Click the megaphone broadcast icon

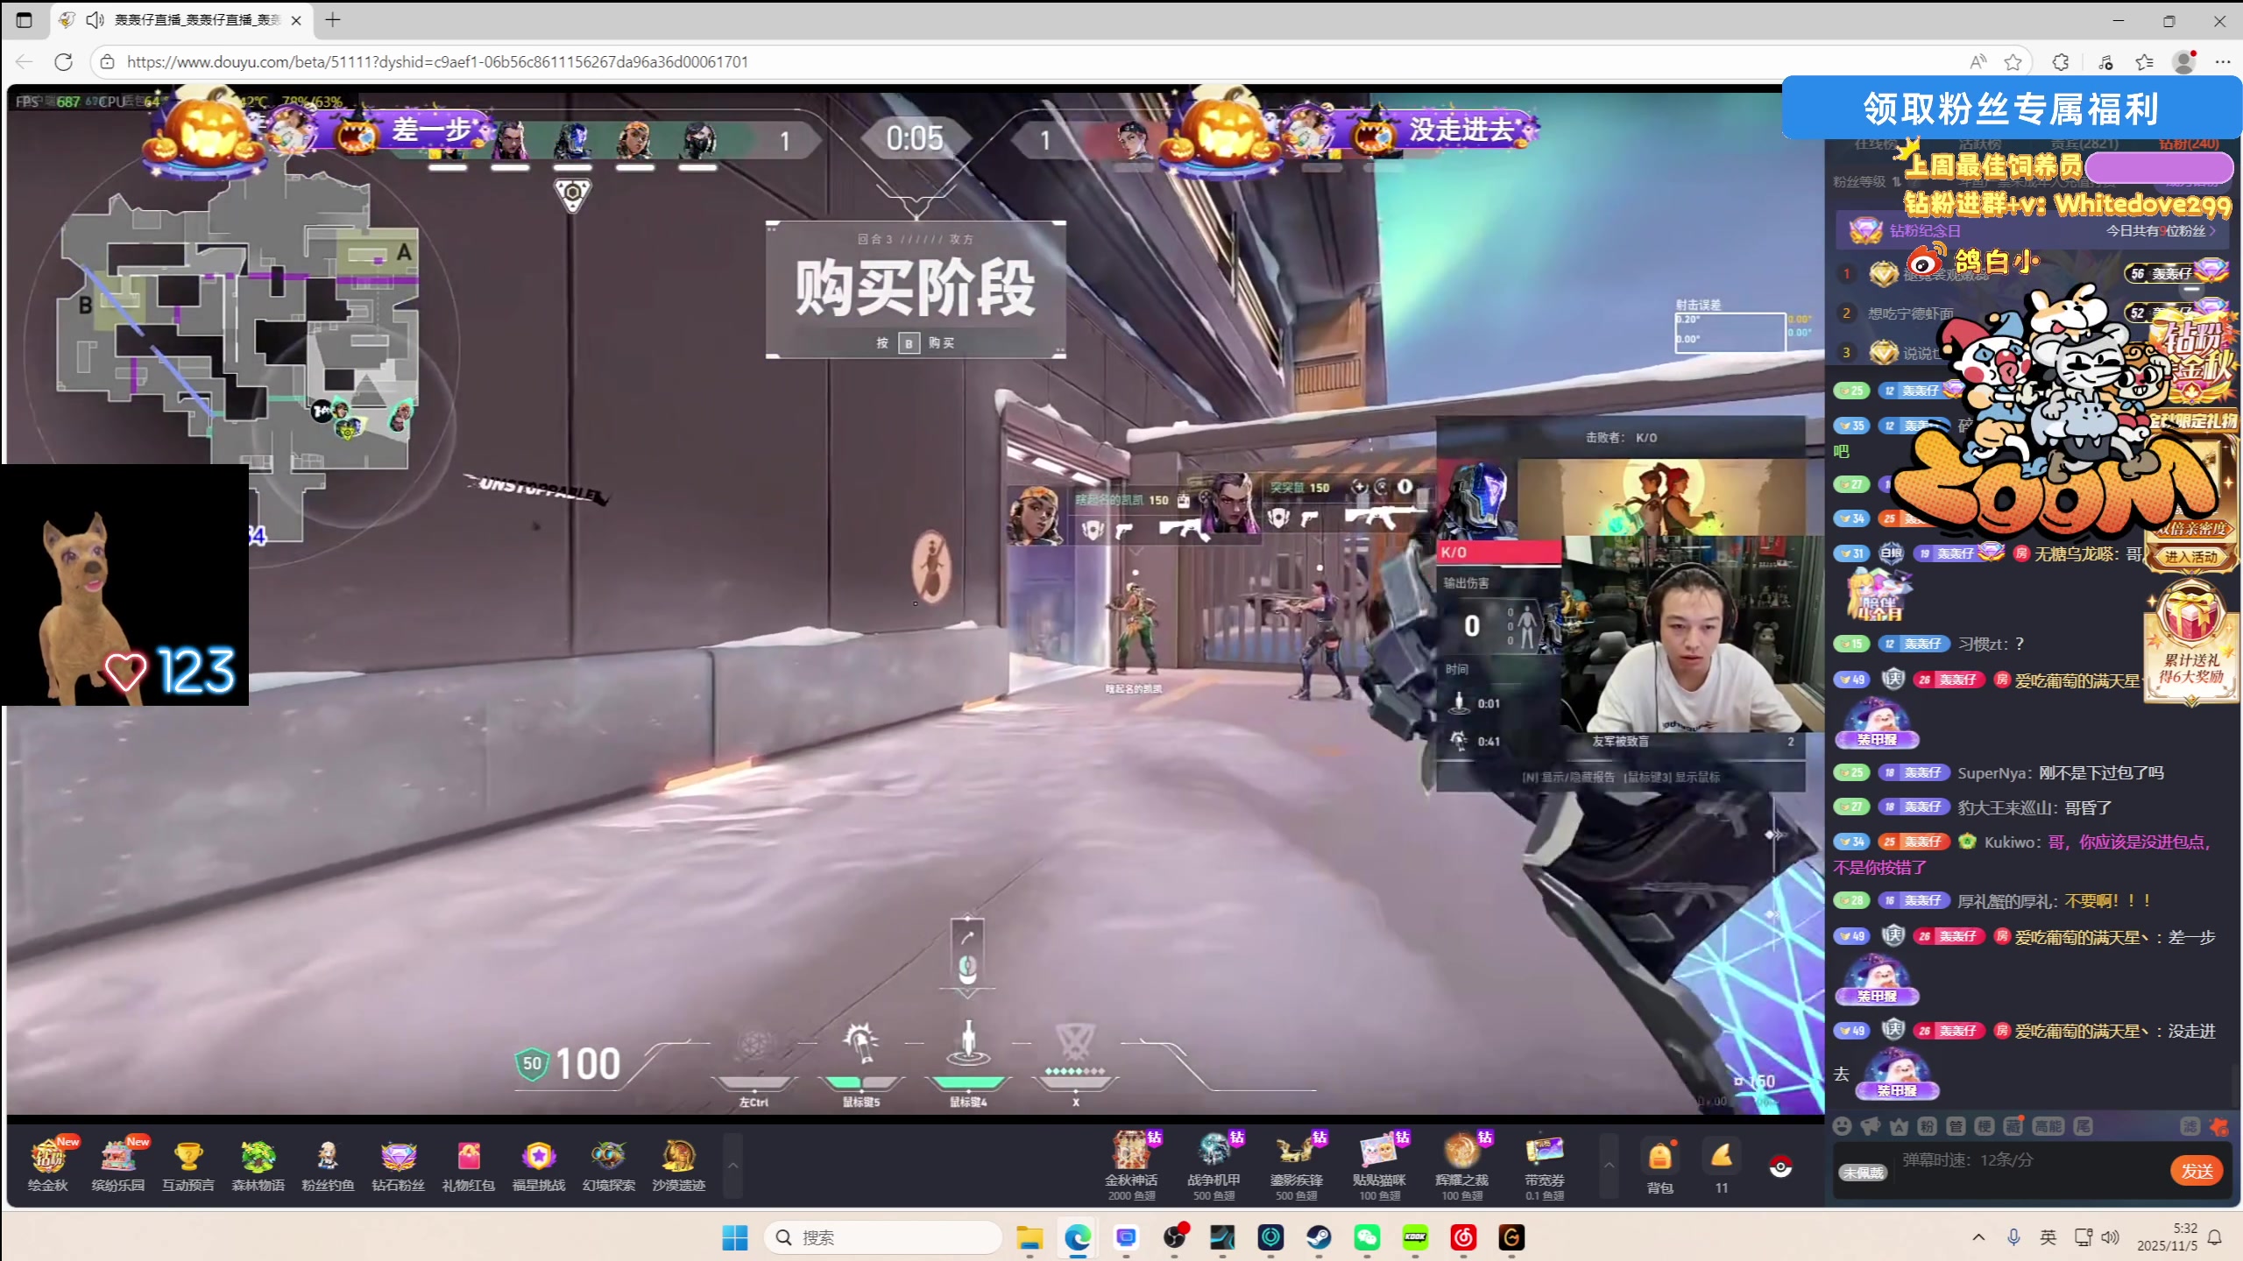coord(1870,1126)
